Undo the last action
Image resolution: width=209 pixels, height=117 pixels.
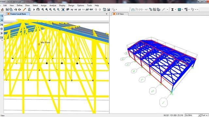[16, 9]
